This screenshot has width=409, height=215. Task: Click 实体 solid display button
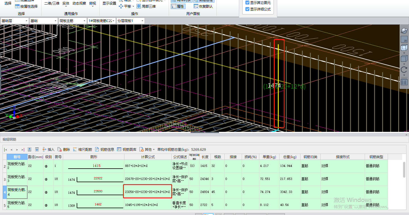[66, 3]
